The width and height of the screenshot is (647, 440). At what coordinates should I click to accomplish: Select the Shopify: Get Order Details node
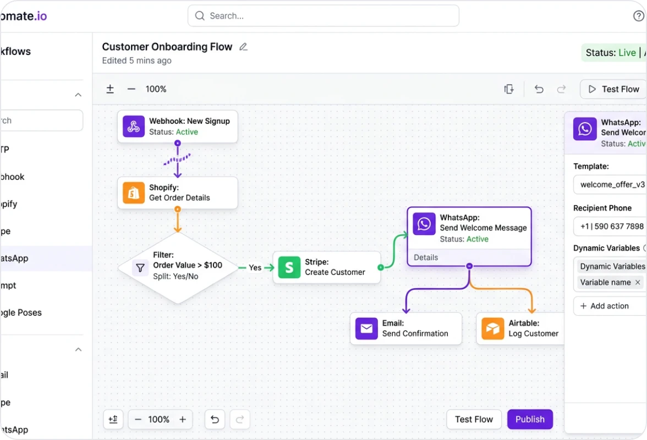coord(177,193)
